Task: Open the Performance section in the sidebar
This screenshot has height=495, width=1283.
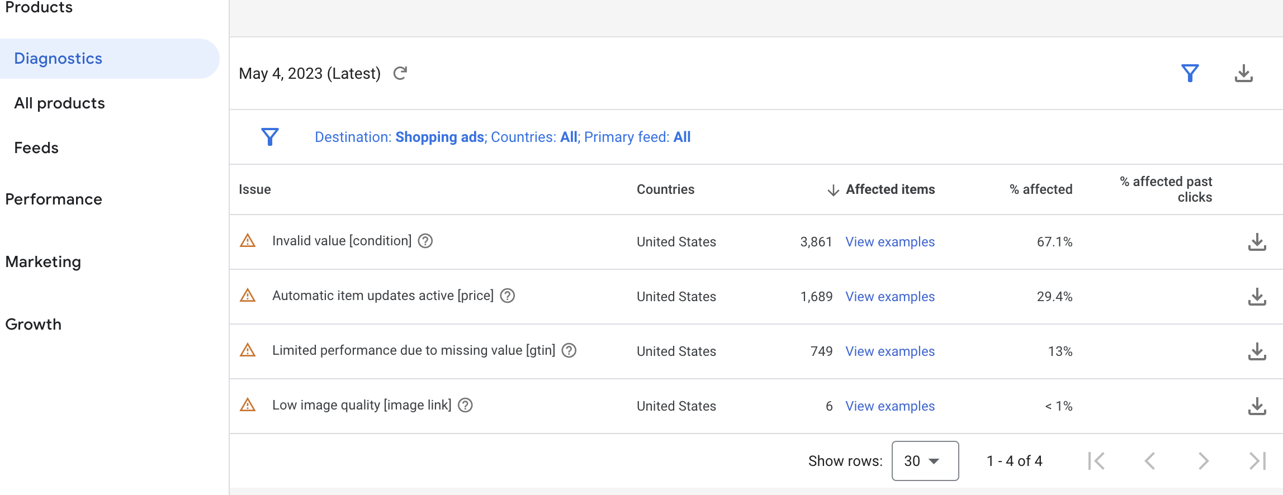Action: tap(54, 199)
